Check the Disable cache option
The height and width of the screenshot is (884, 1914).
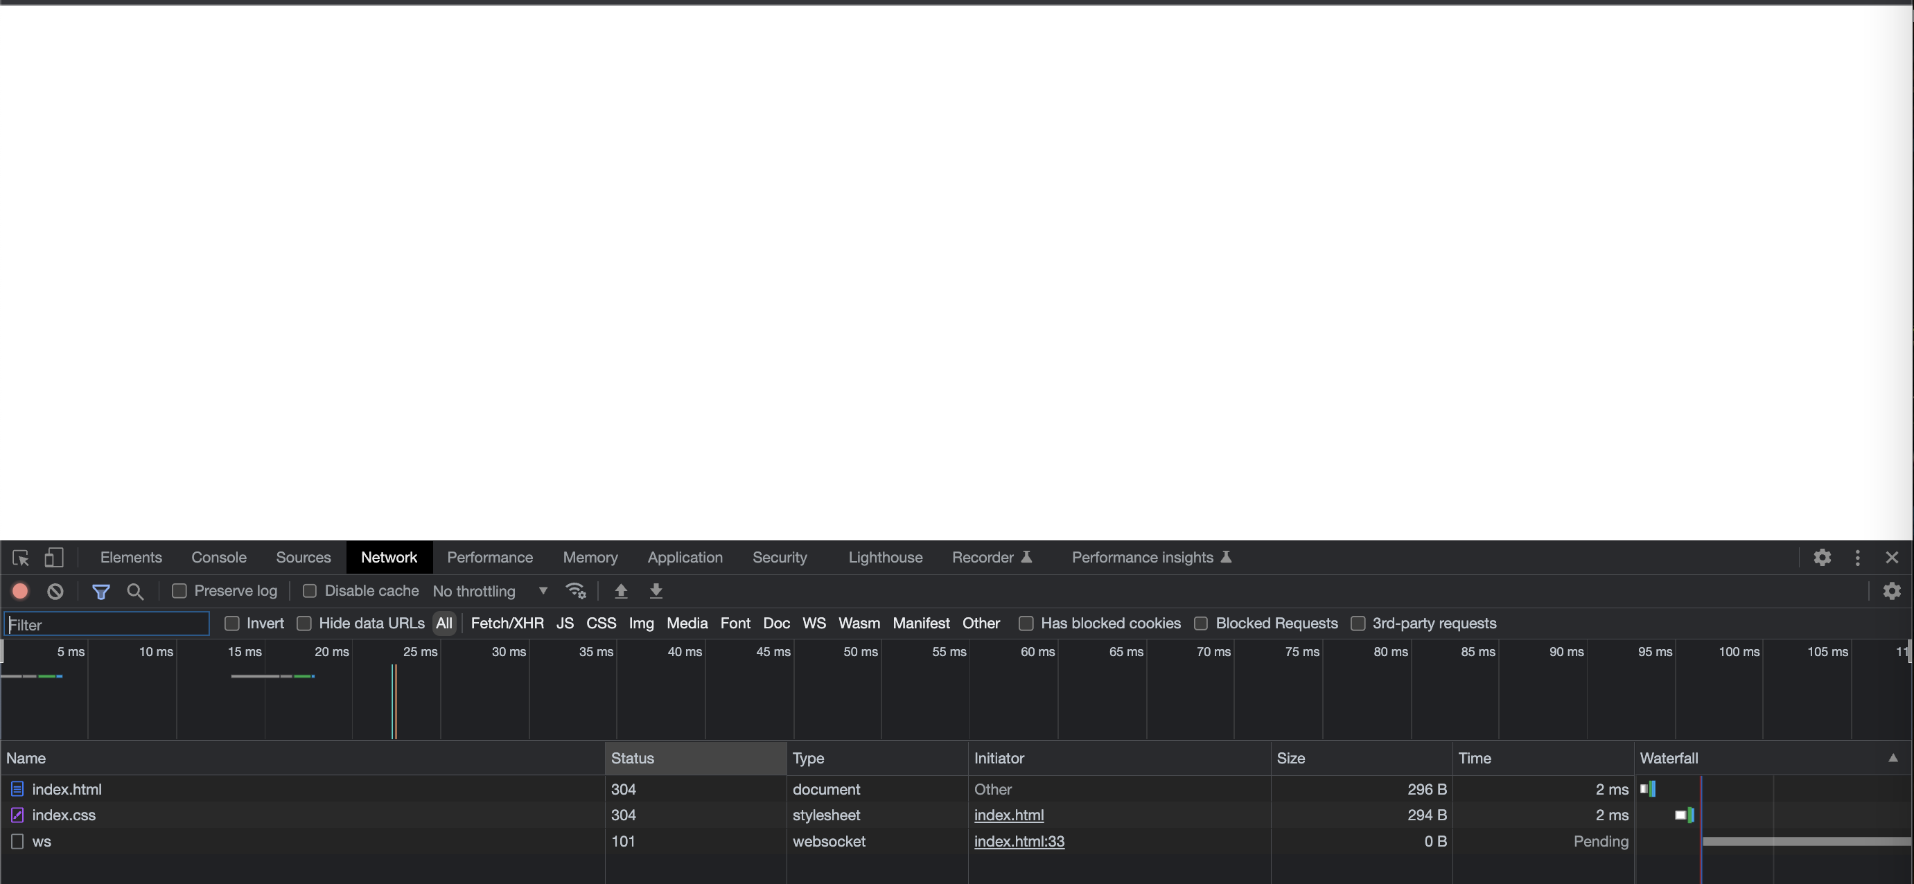point(310,592)
